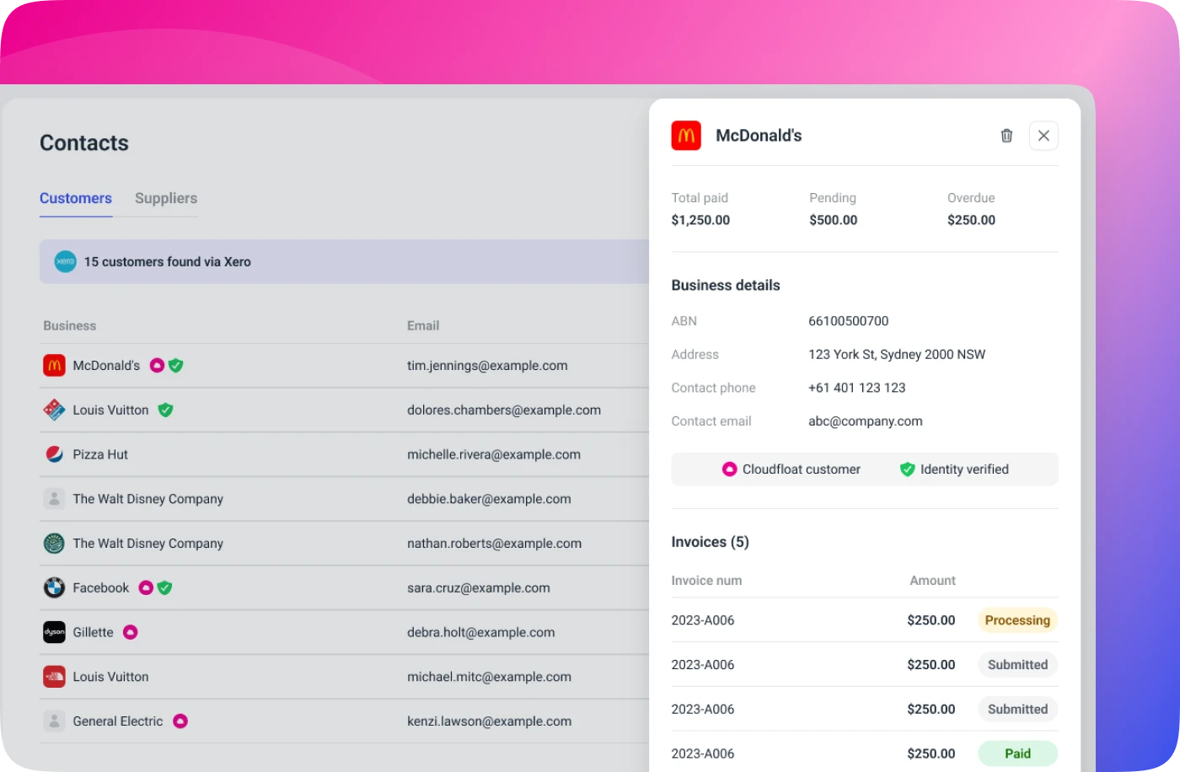Image resolution: width=1180 pixels, height=772 pixels.
Task: Click the BMW logo beside Facebook
Action: (53, 587)
